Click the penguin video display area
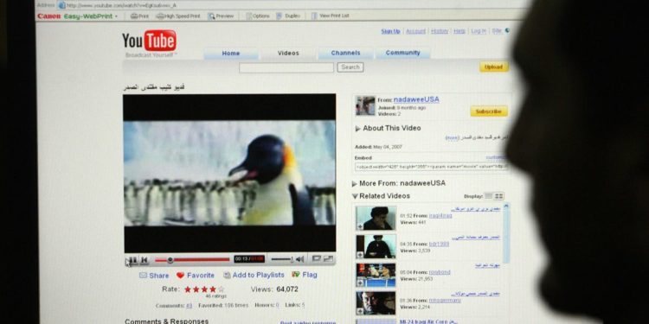Viewport: 649px width, 324px height. [x=229, y=173]
